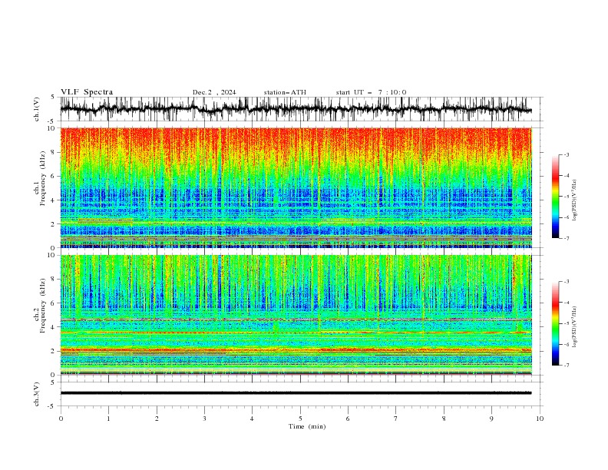
Task: Select the ch.2 "Frequency (kHz)" axis label
Action: point(43,306)
